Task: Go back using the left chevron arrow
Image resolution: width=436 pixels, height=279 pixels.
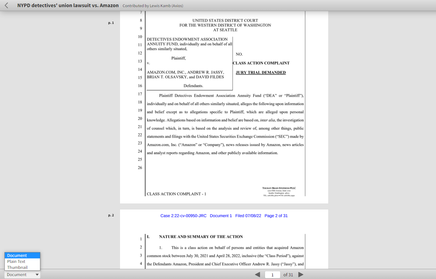Action: pyautogui.click(x=6, y=5)
